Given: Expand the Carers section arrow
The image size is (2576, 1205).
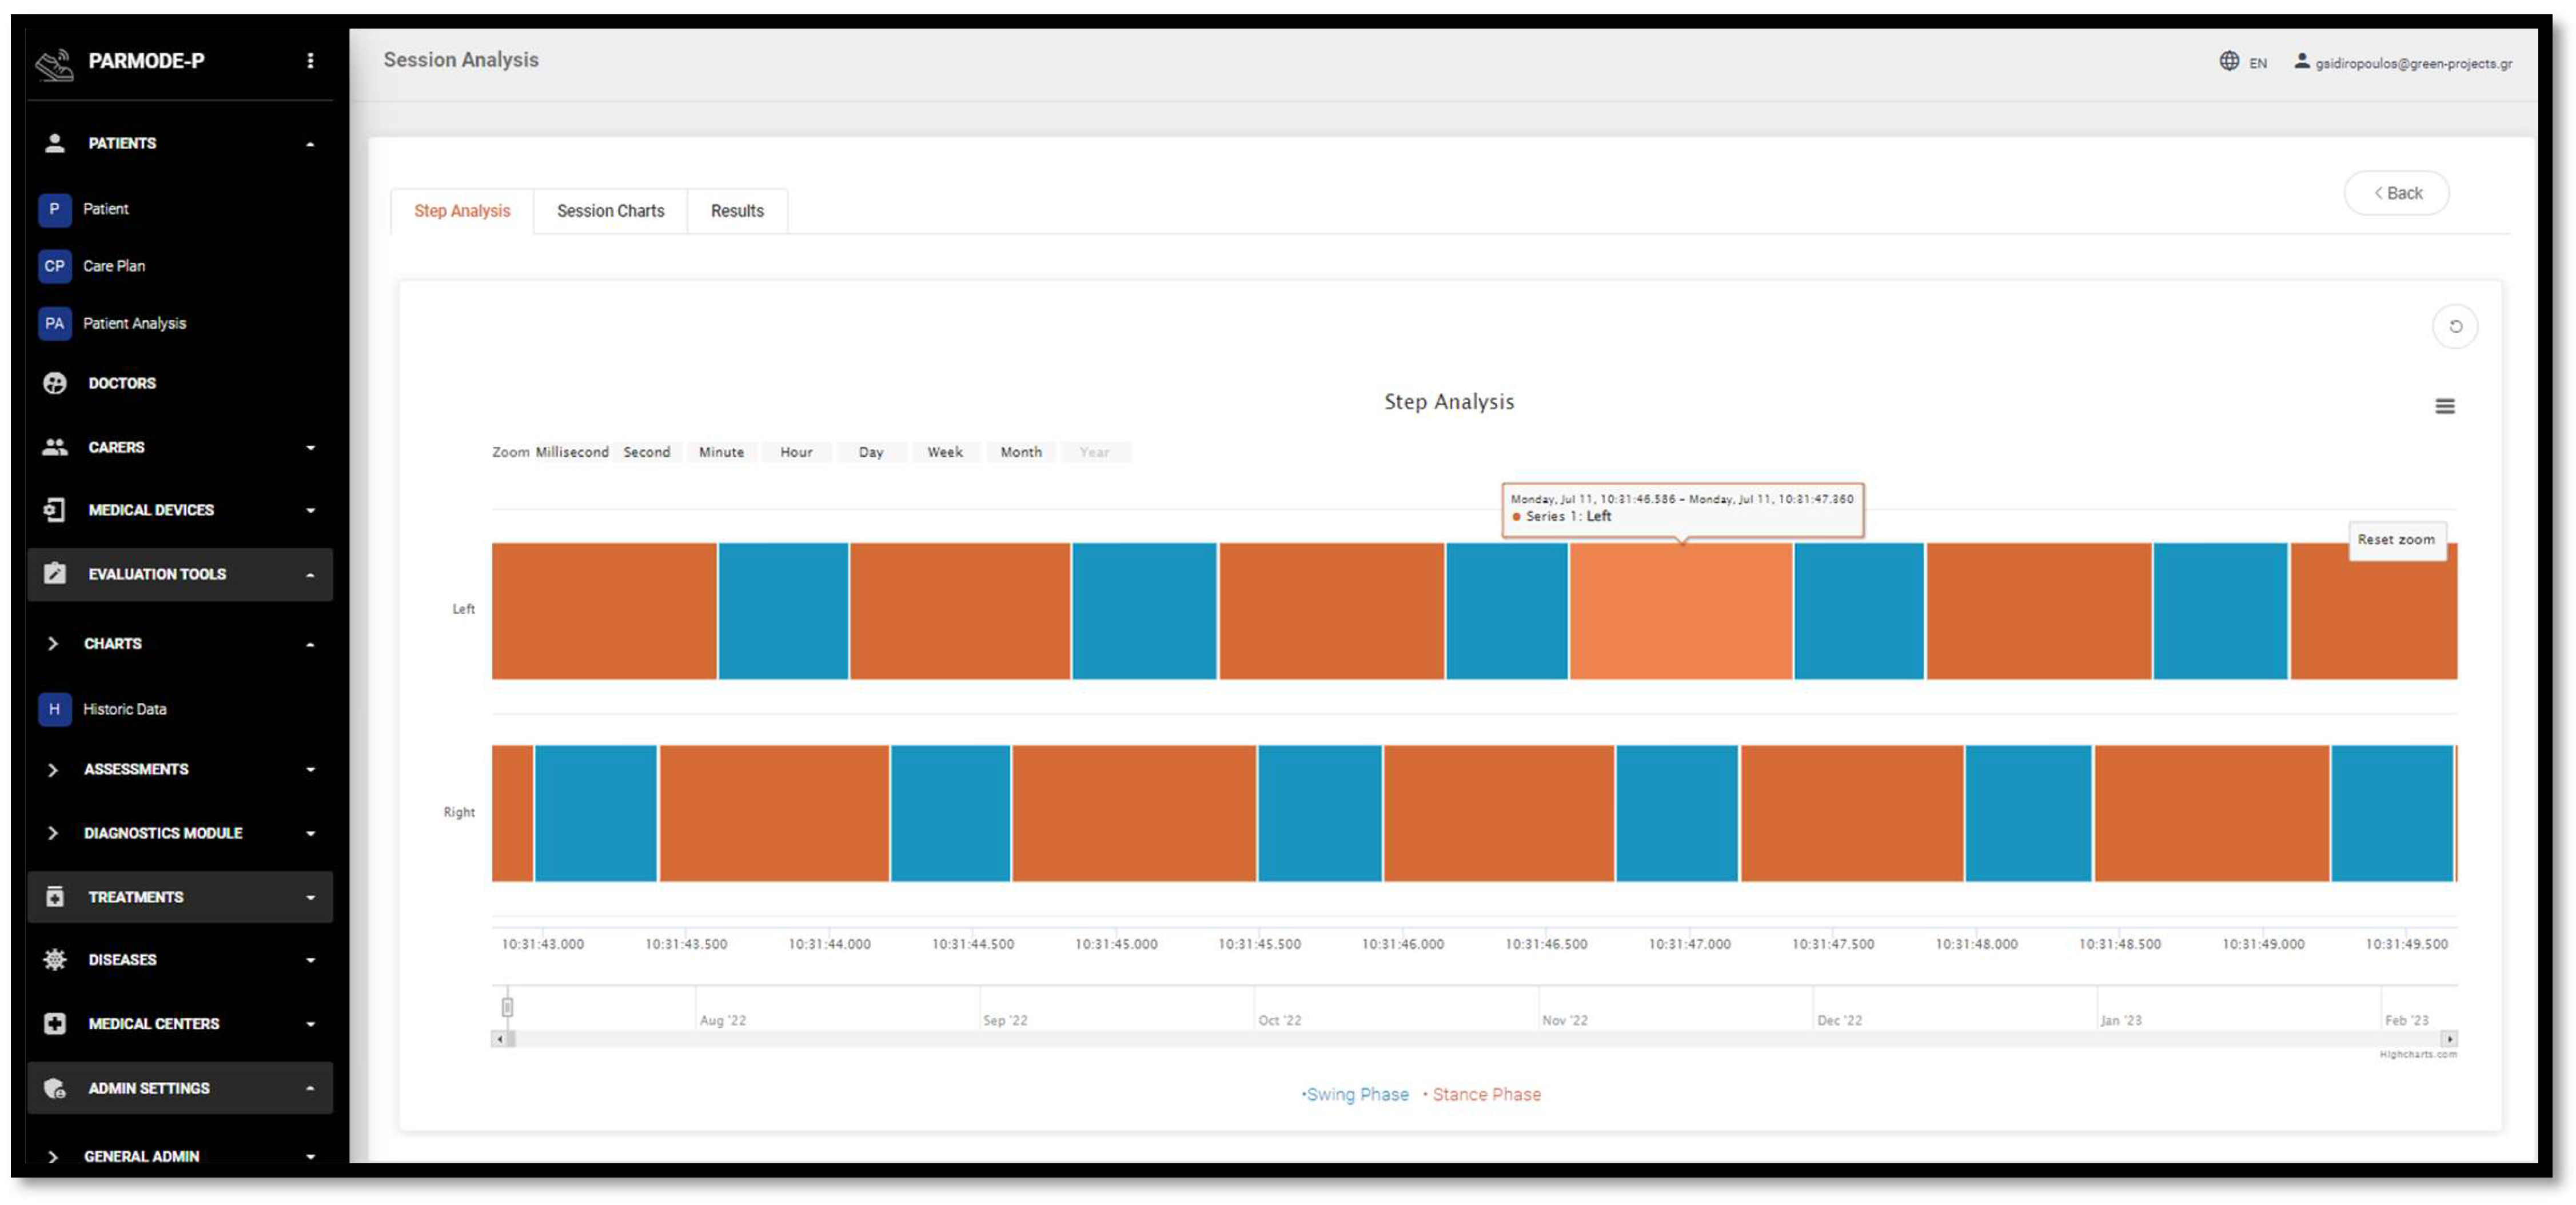Looking at the screenshot, I should pos(310,448).
